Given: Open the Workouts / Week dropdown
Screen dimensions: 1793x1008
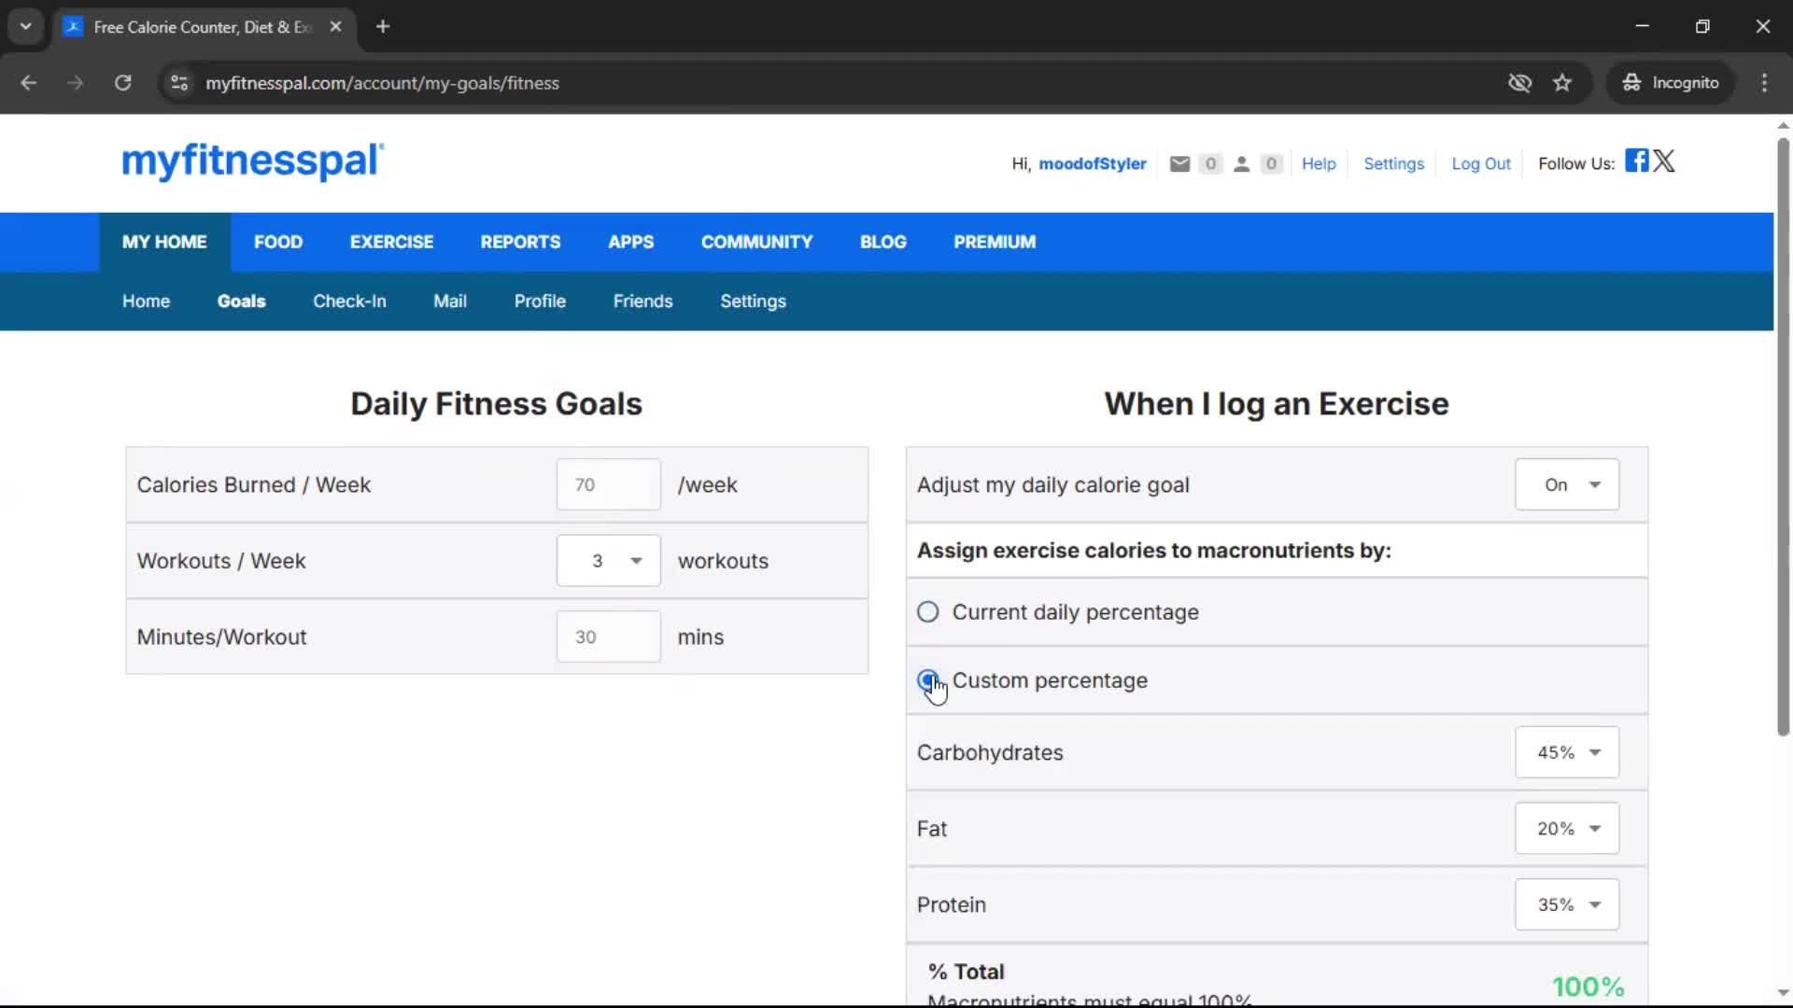Looking at the screenshot, I should click(608, 561).
